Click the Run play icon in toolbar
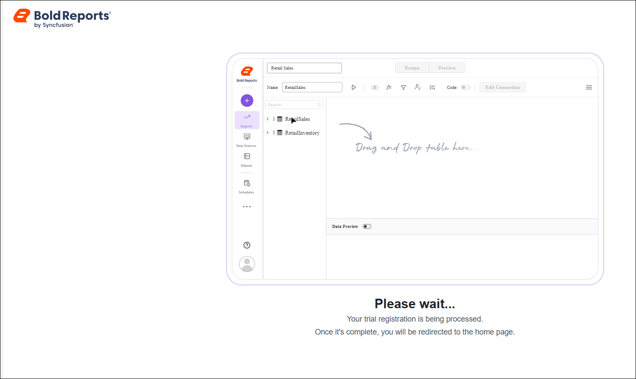This screenshot has height=379, width=636. coord(354,87)
